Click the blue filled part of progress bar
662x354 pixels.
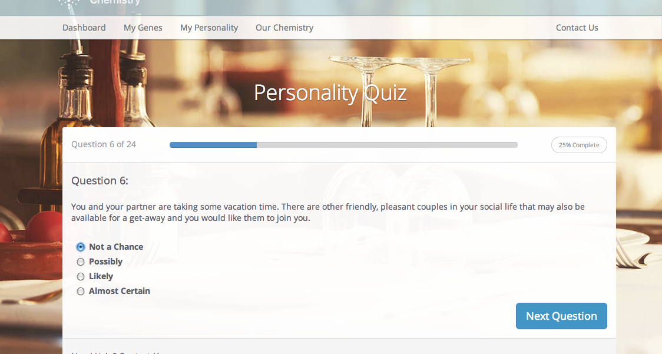tap(213, 145)
